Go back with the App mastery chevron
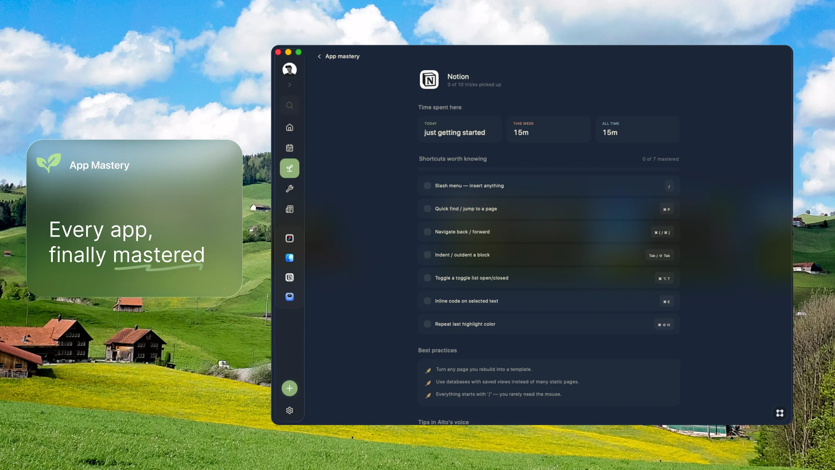835x470 pixels. (x=319, y=57)
